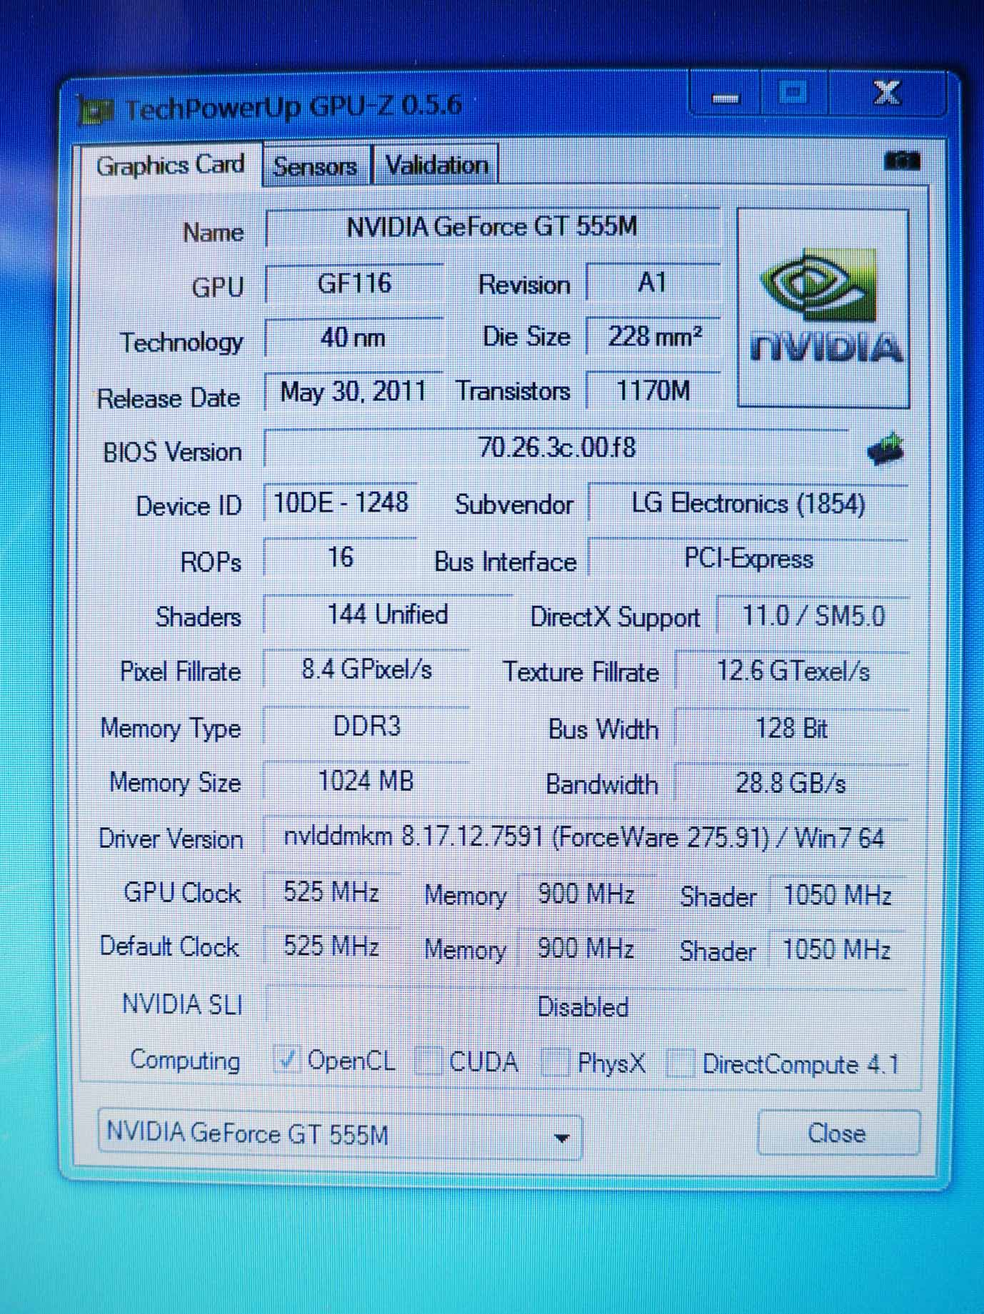Viewport: 984px width, 1314px height.
Task: Click the NVIDIA SLI label
Action: click(x=182, y=1004)
